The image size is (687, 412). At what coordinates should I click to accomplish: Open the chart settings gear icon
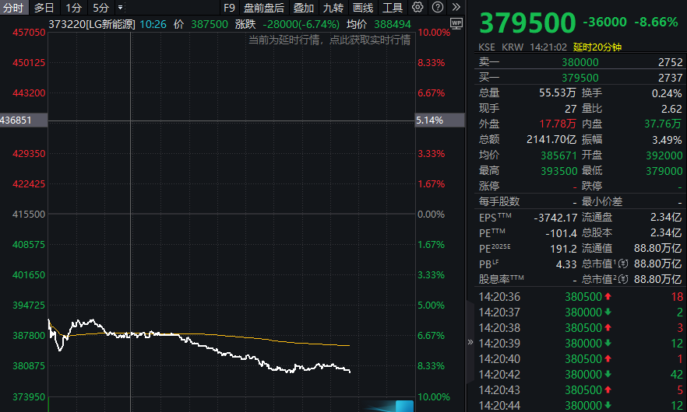tap(417, 8)
